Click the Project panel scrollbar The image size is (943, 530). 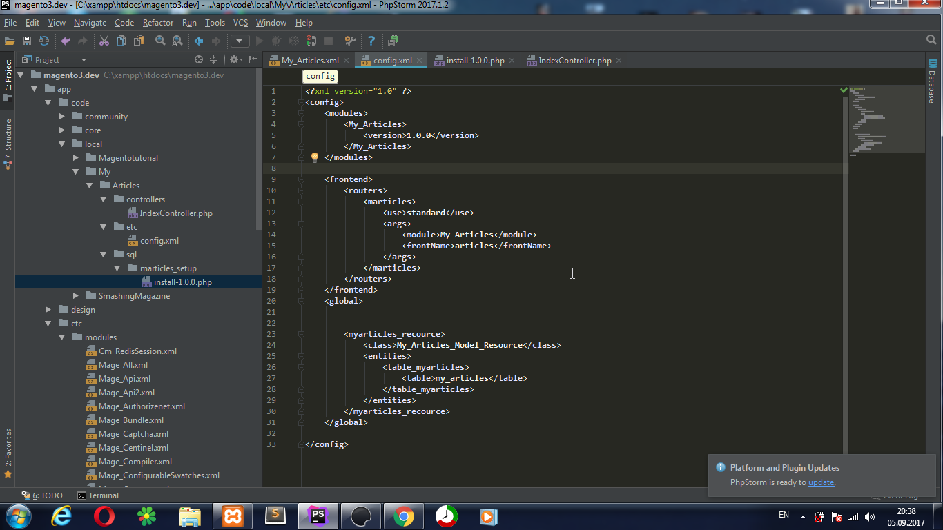[259, 148]
